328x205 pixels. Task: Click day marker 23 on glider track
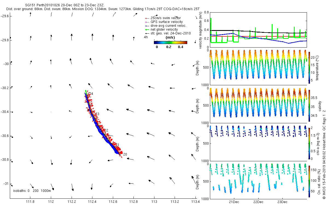(97, 114)
